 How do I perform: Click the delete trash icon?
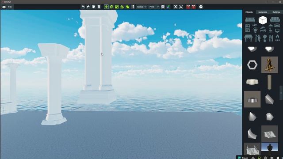pos(99,7)
